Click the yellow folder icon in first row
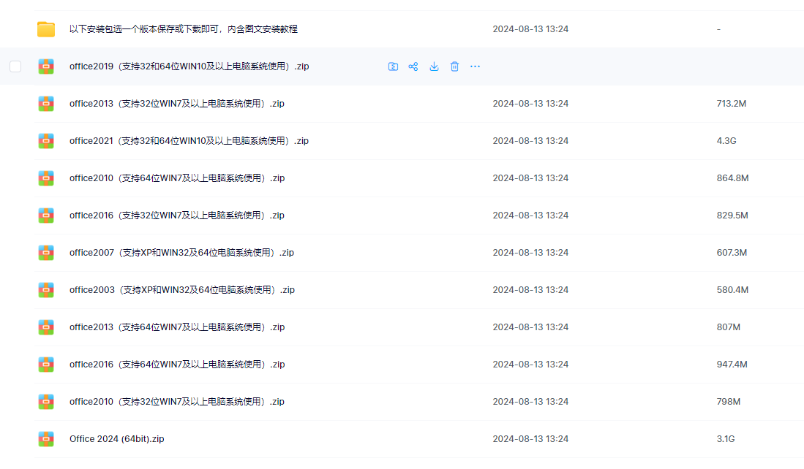The height and width of the screenshot is (469, 804). [x=46, y=29]
